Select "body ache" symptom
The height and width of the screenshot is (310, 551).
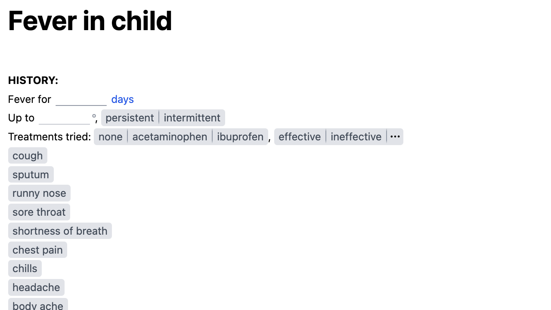[x=37, y=306]
